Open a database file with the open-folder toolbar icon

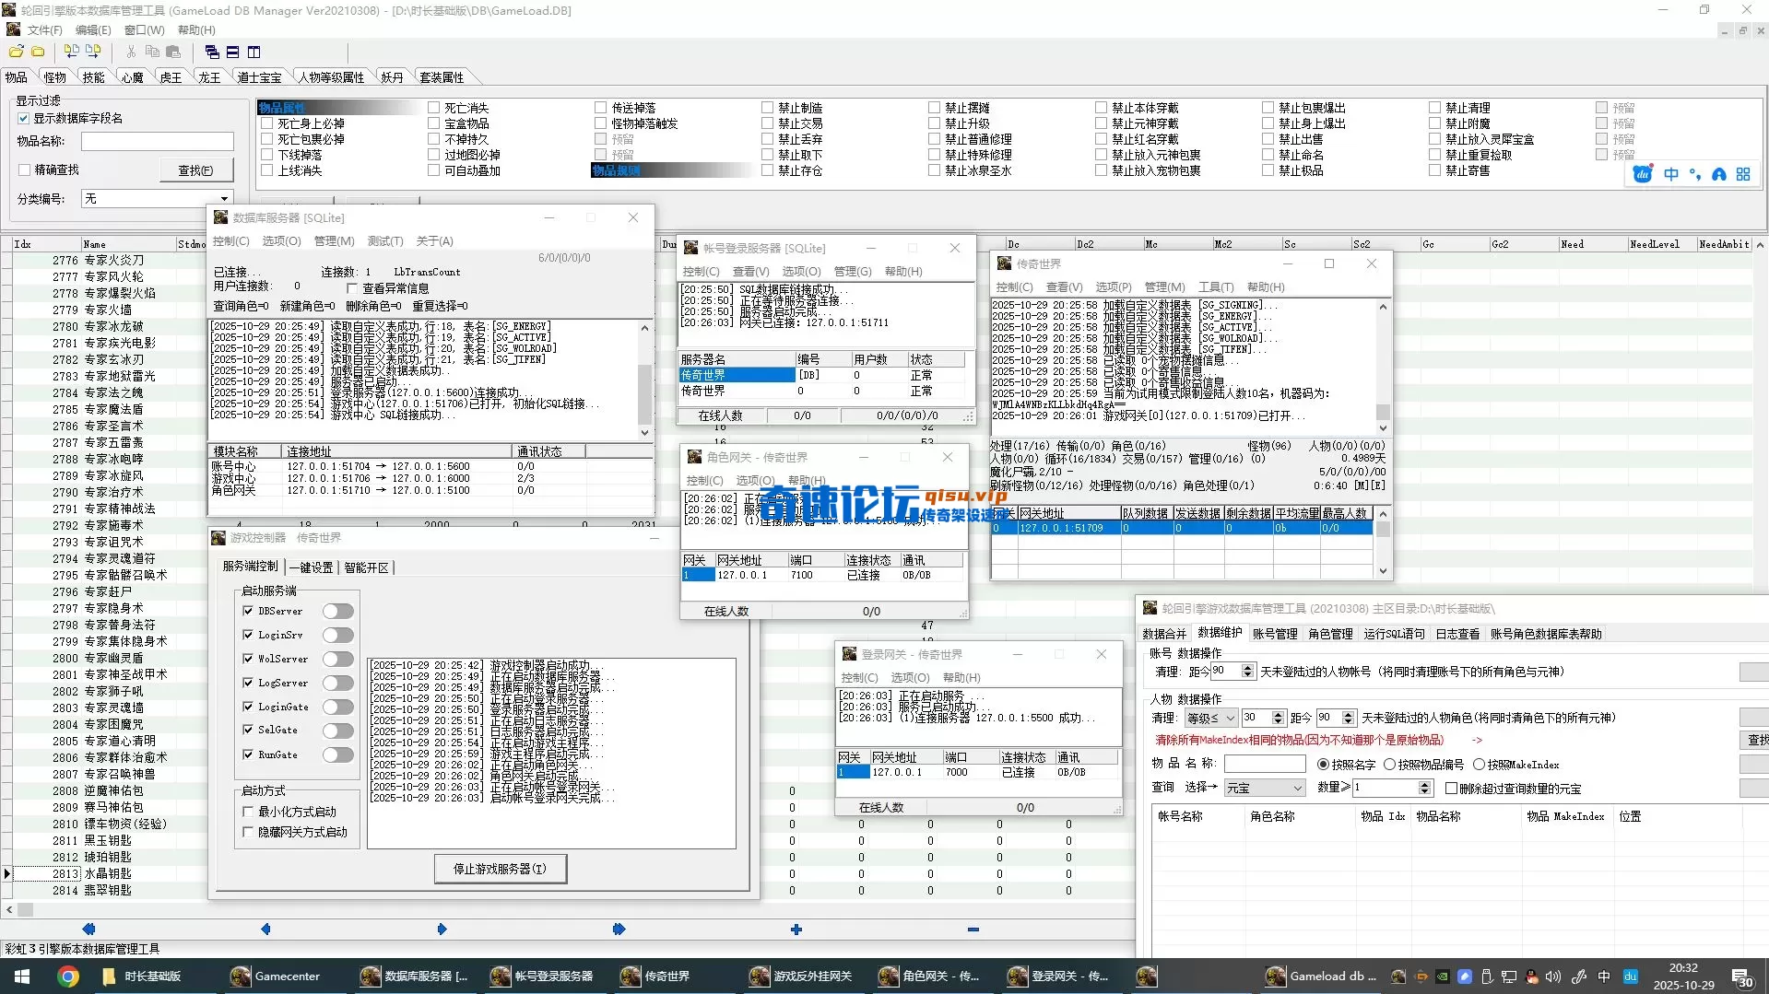pos(15,51)
